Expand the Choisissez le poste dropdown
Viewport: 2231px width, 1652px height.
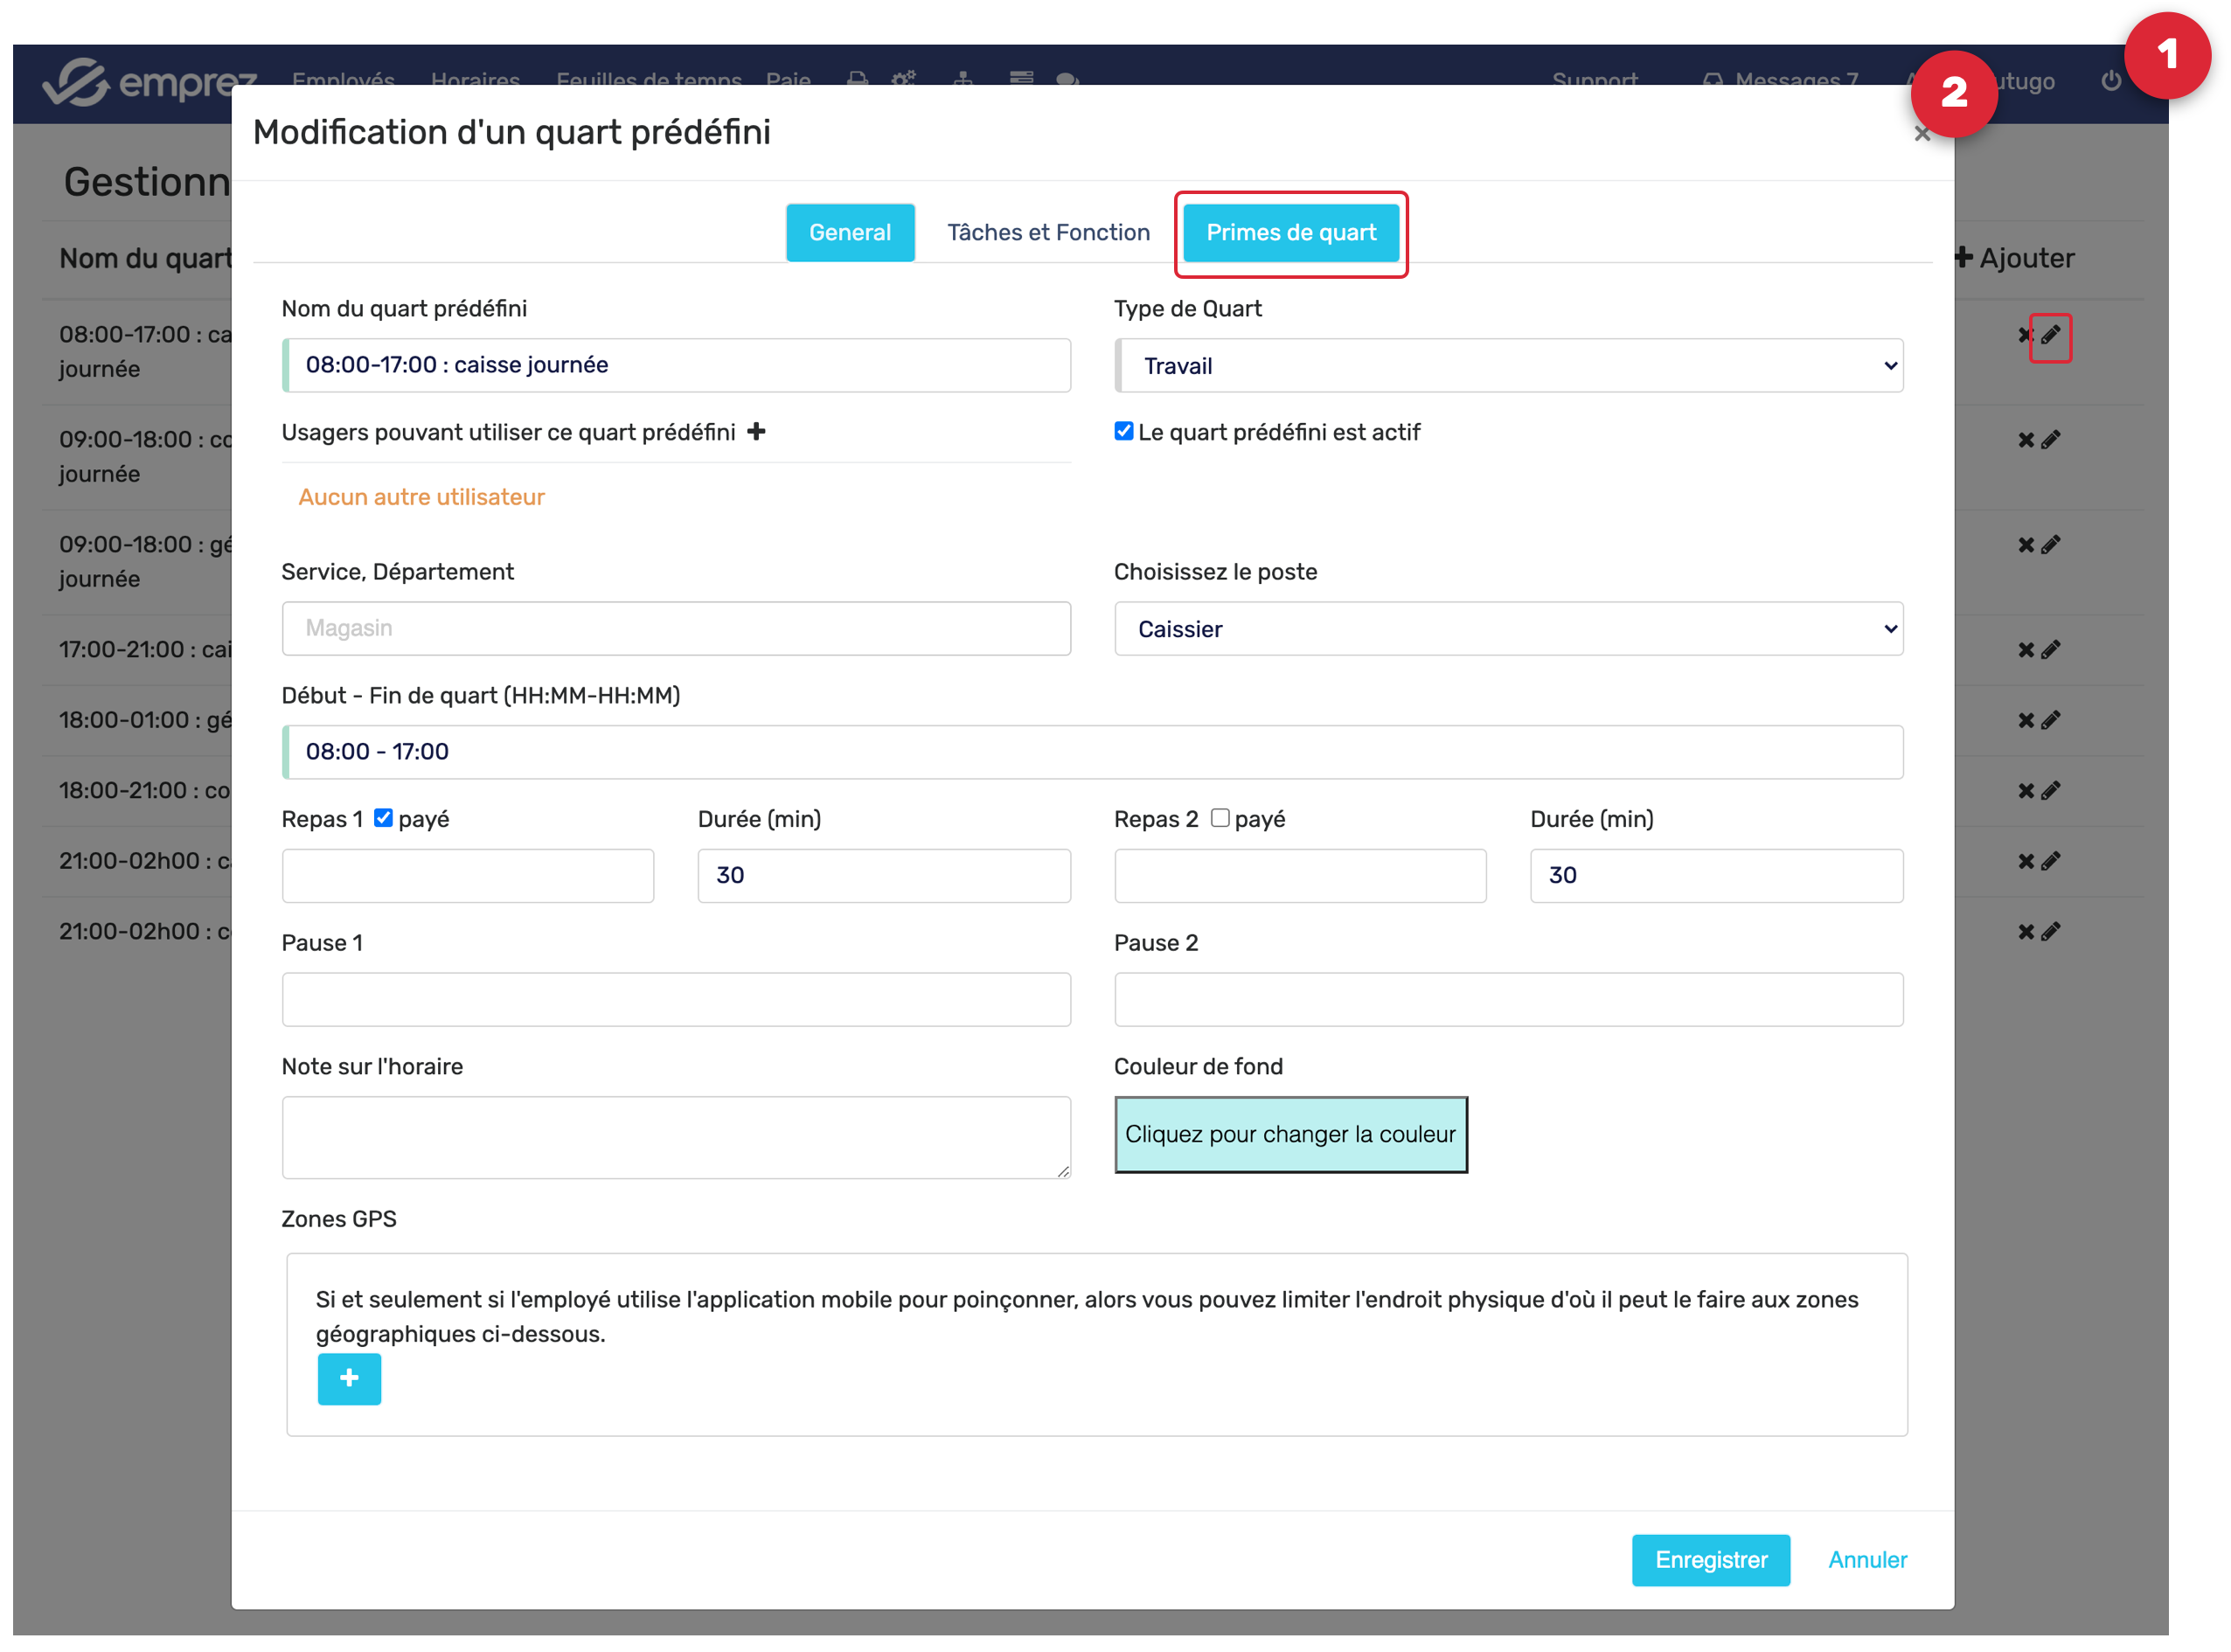(1508, 629)
